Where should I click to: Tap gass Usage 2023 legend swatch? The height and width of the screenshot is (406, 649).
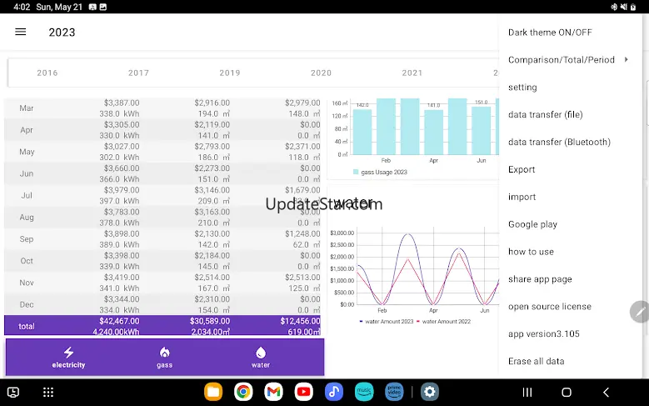tap(356, 172)
